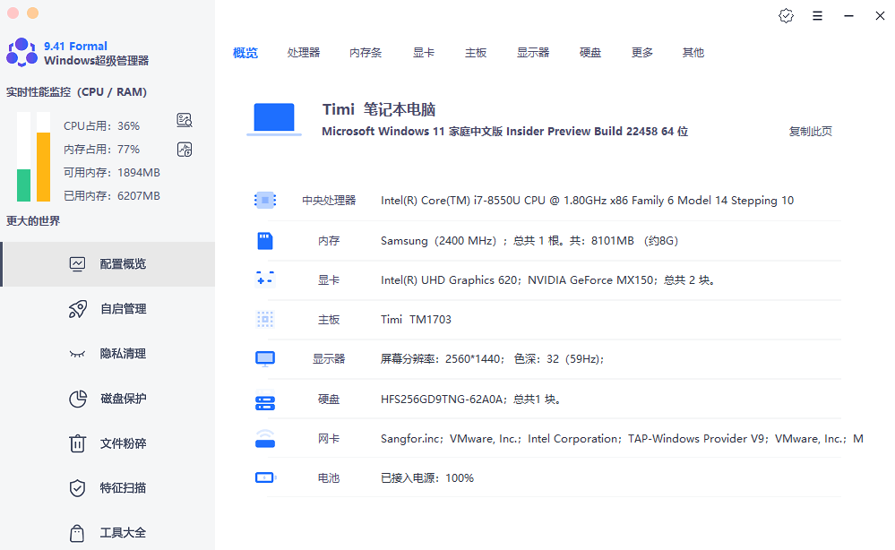Switch to the 硬盘 tab
Screen dimensions: 895x550
tap(590, 53)
